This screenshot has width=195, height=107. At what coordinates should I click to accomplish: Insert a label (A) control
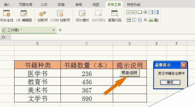click(145, 20)
